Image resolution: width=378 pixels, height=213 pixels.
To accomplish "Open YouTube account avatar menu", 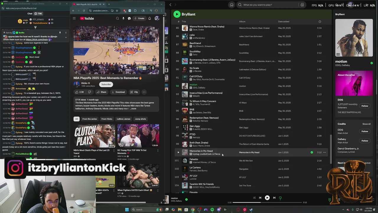I will click(x=157, y=18).
